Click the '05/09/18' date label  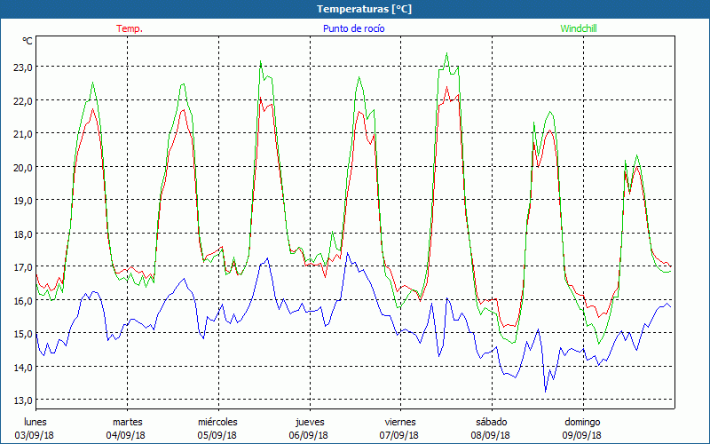(217, 435)
